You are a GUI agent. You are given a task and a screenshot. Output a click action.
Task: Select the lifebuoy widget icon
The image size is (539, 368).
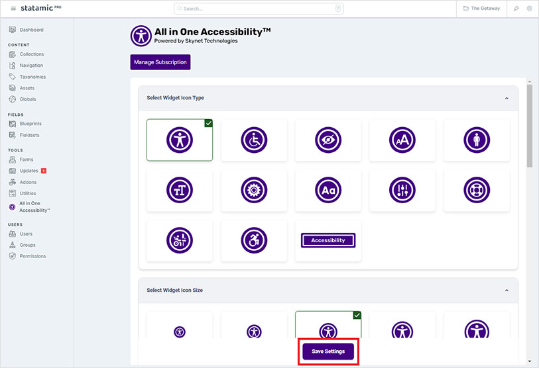click(x=477, y=190)
